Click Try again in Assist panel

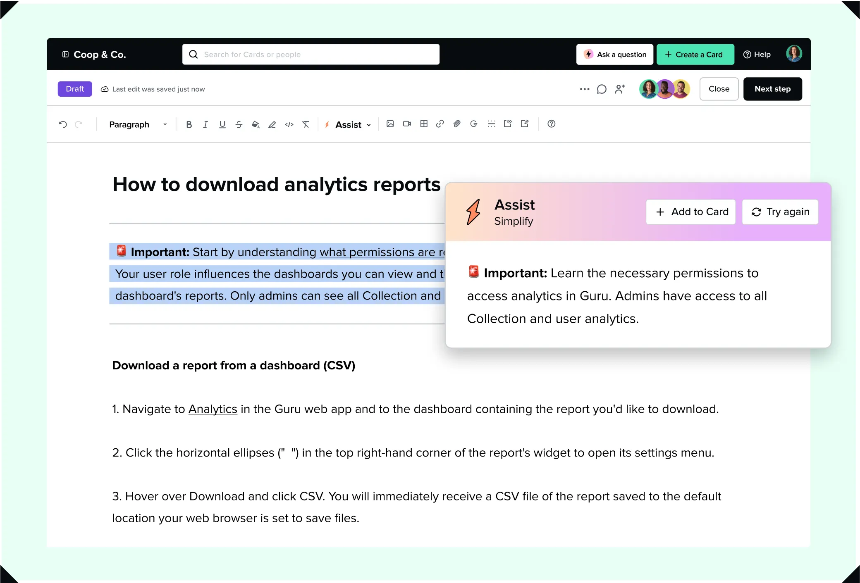(x=780, y=212)
